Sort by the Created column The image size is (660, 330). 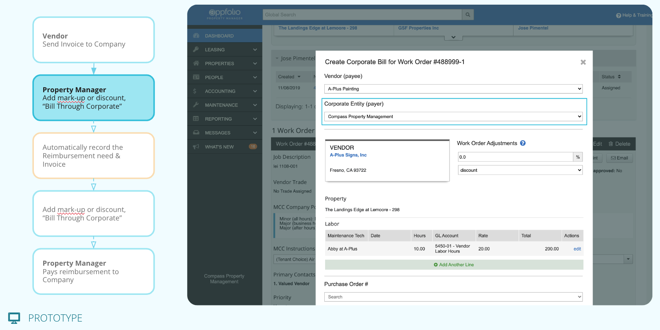coord(290,77)
